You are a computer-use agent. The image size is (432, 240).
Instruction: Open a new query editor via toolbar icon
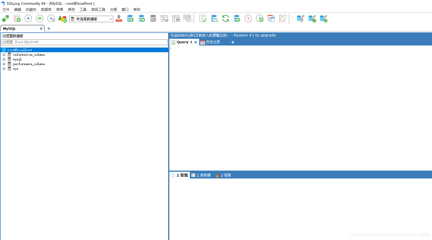[x=17, y=19]
